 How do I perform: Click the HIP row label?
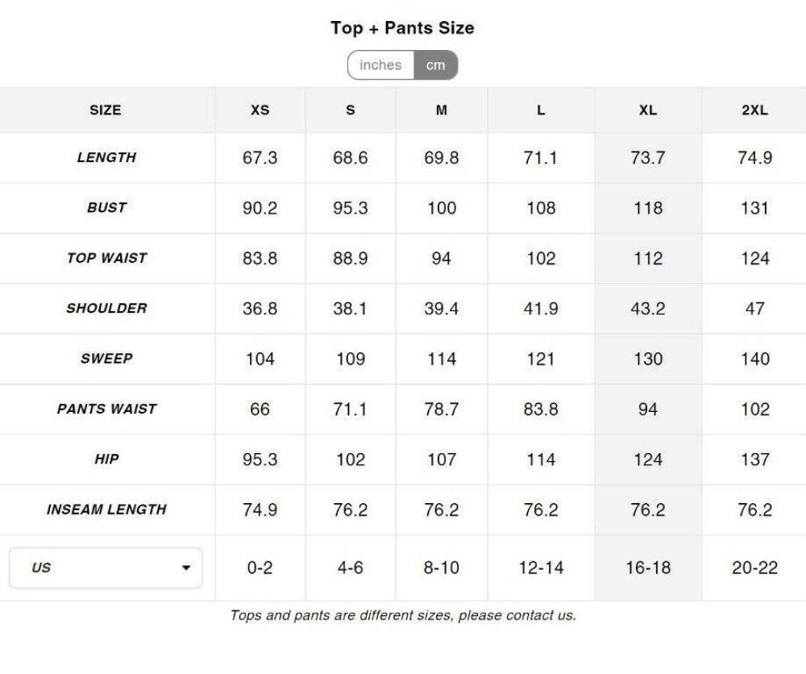click(106, 459)
